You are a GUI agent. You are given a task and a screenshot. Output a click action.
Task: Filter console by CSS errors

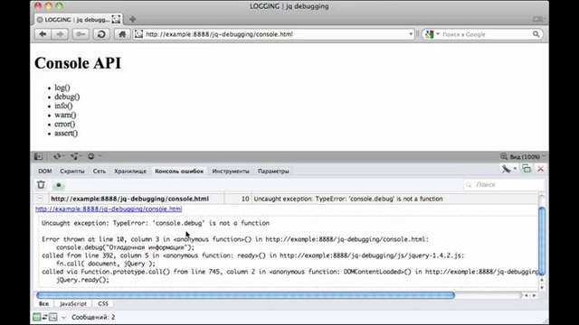(103, 303)
